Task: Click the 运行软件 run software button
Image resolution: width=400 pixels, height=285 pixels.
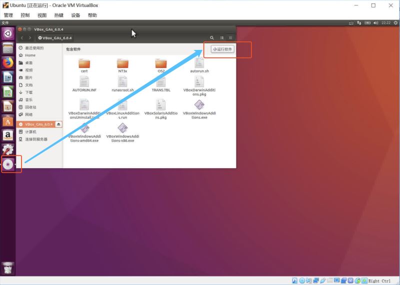Action: click(x=222, y=49)
